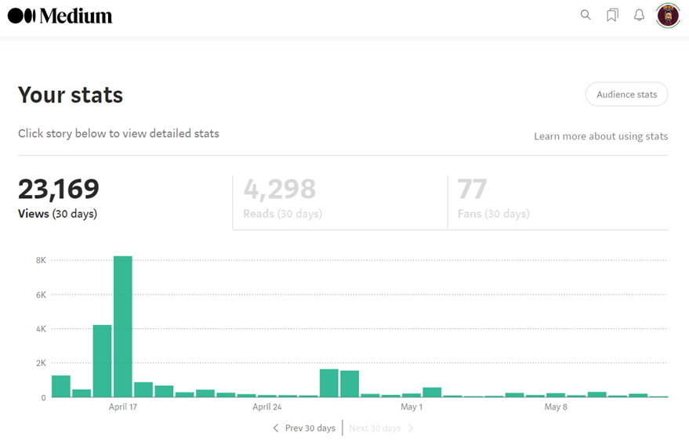Click the May 1 axis label

point(412,407)
